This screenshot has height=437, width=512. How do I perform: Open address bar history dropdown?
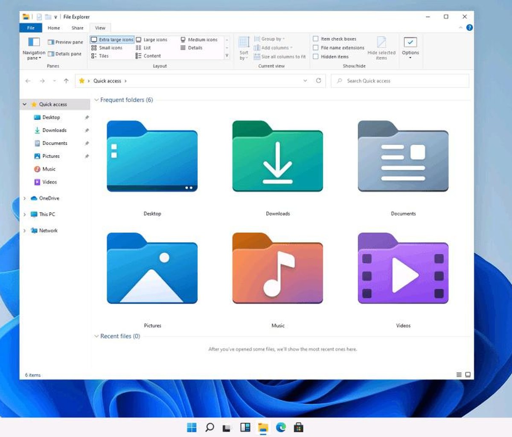click(x=305, y=81)
